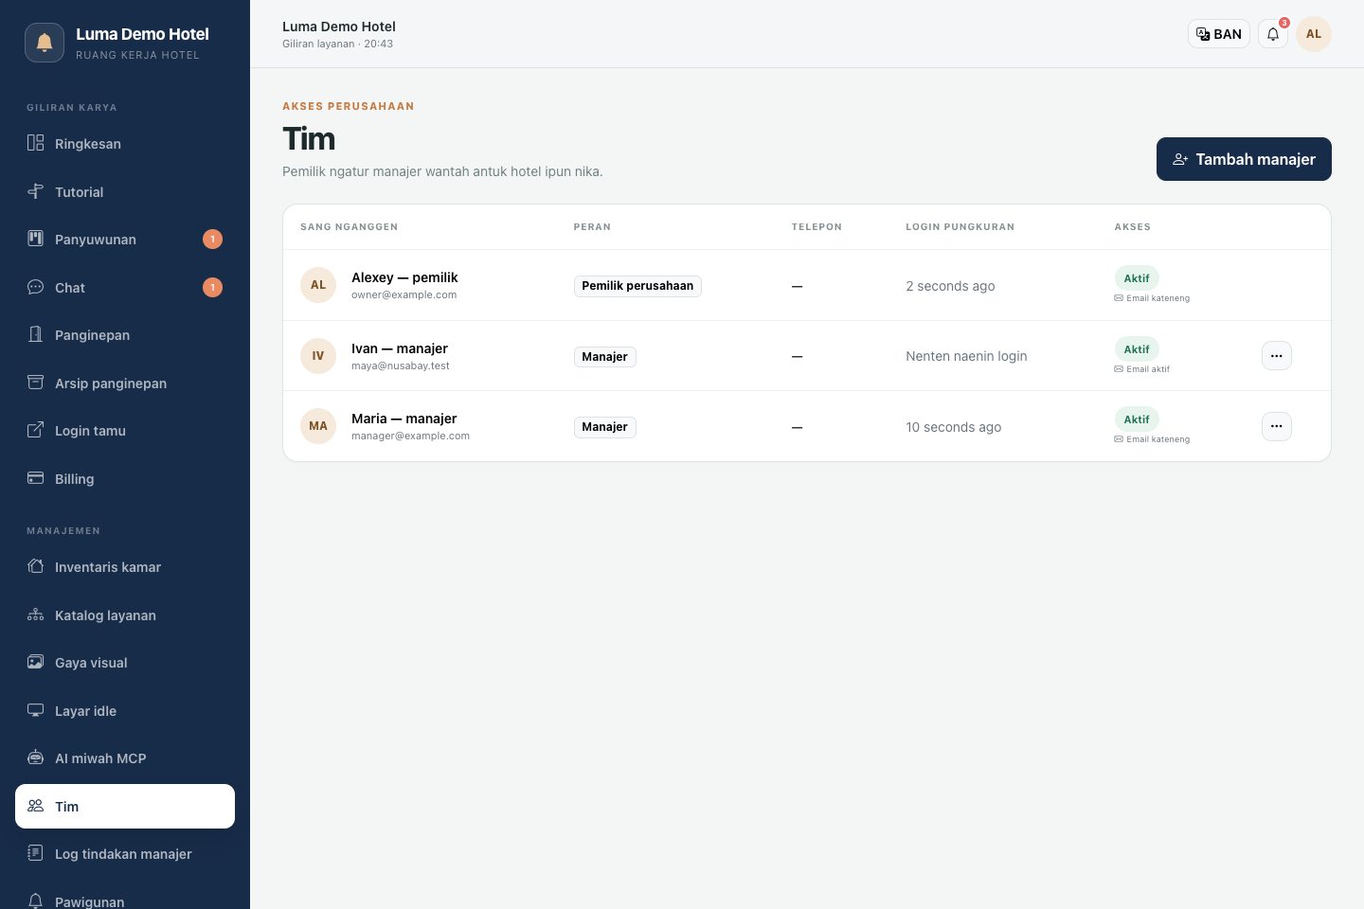
Task: Click the Panyuwunan notification count badge
Action: 213,240
